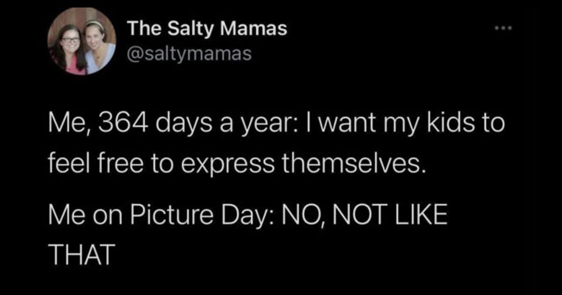The image size is (562, 295).
Task: Click the final word "THAT"
Action: [81, 255]
